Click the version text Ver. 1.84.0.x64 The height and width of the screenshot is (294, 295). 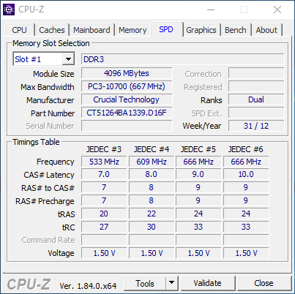(x=88, y=286)
